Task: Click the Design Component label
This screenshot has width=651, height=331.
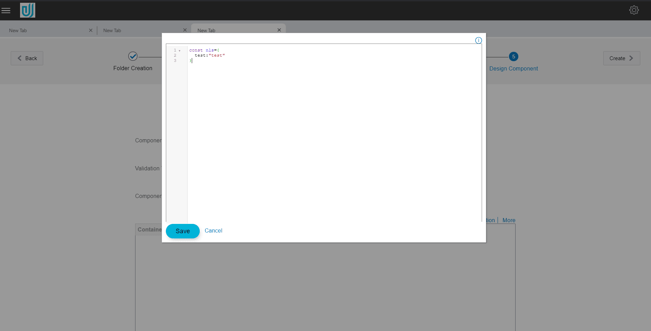Action: coord(513,68)
